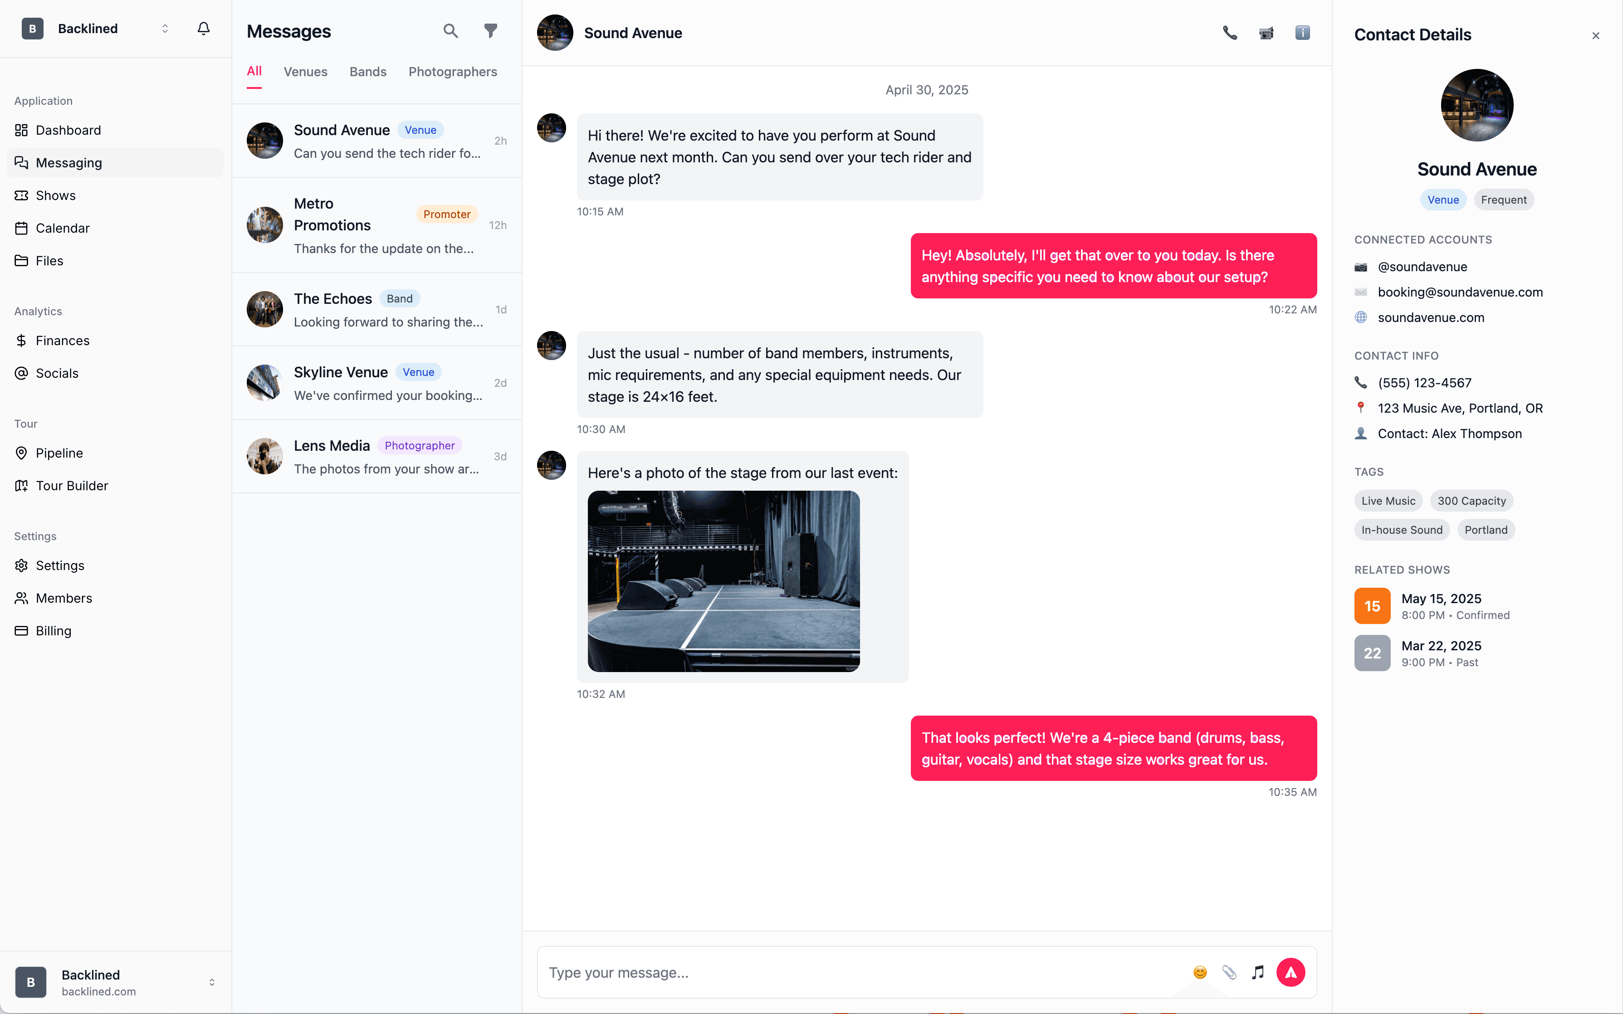Search messages with the magnifier icon
The image size is (1623, 1014).
click(x=451, y=31)
